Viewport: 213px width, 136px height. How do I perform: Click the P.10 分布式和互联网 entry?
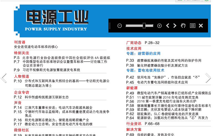pyautogui.click(x=62, y=83)
